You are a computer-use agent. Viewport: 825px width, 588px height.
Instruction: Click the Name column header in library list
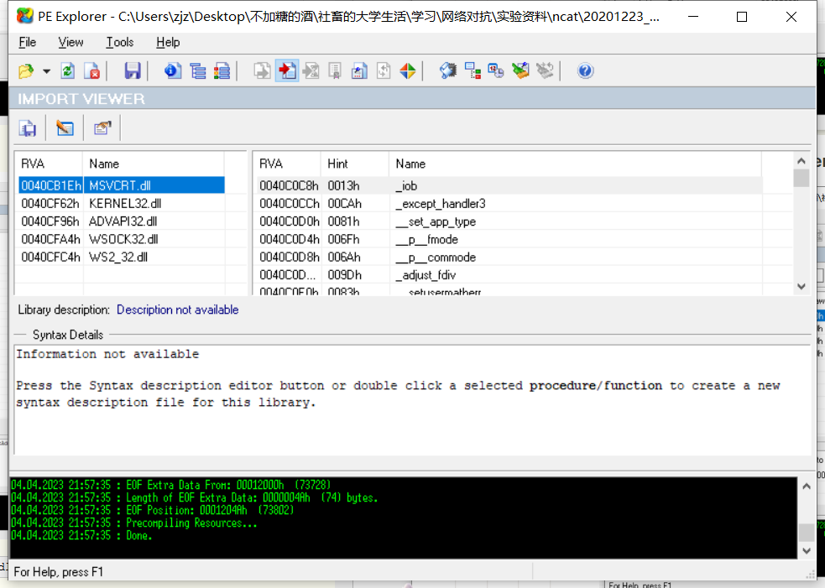tap(154, 164)
